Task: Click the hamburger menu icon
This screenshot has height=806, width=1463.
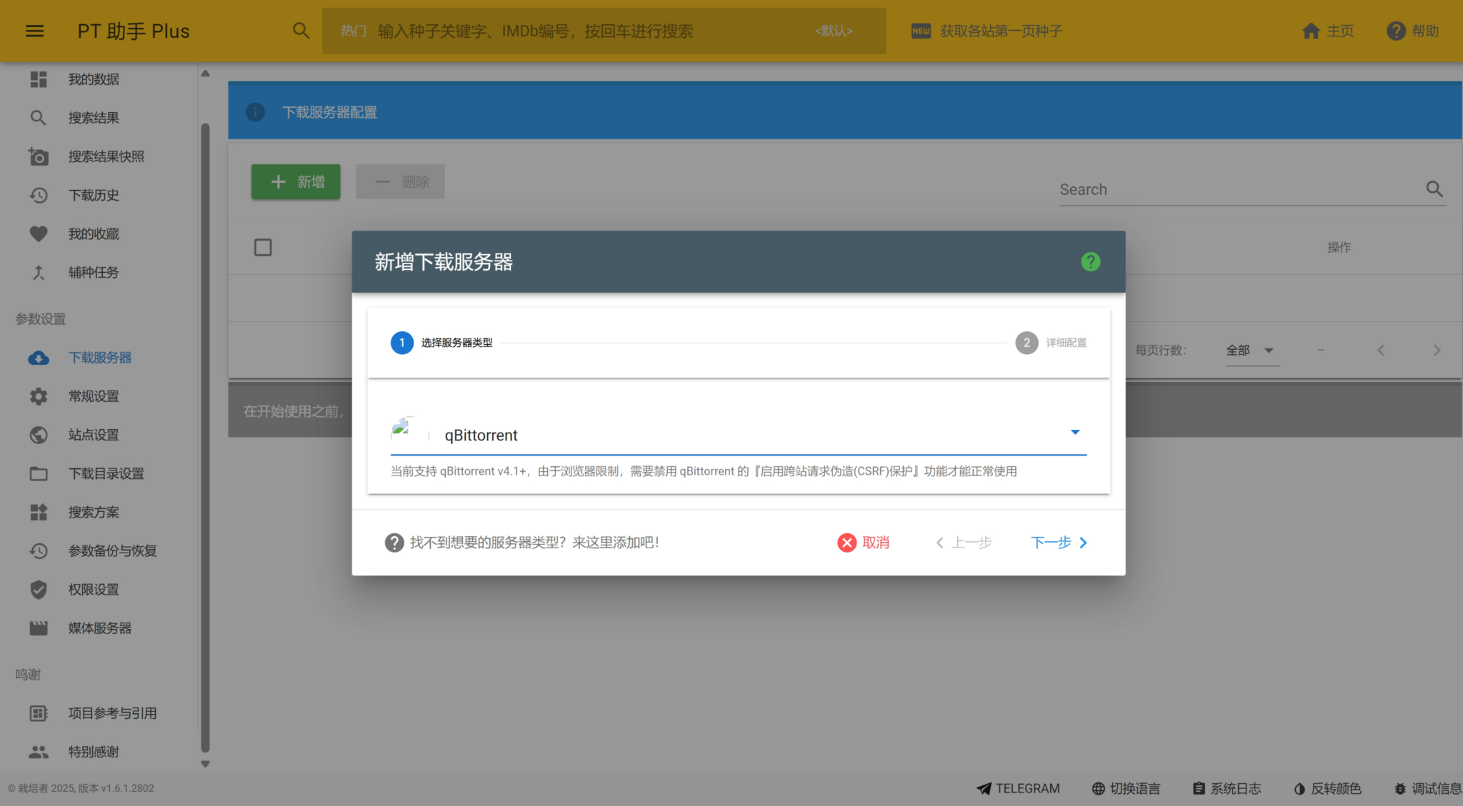Action: click(34, 31)
